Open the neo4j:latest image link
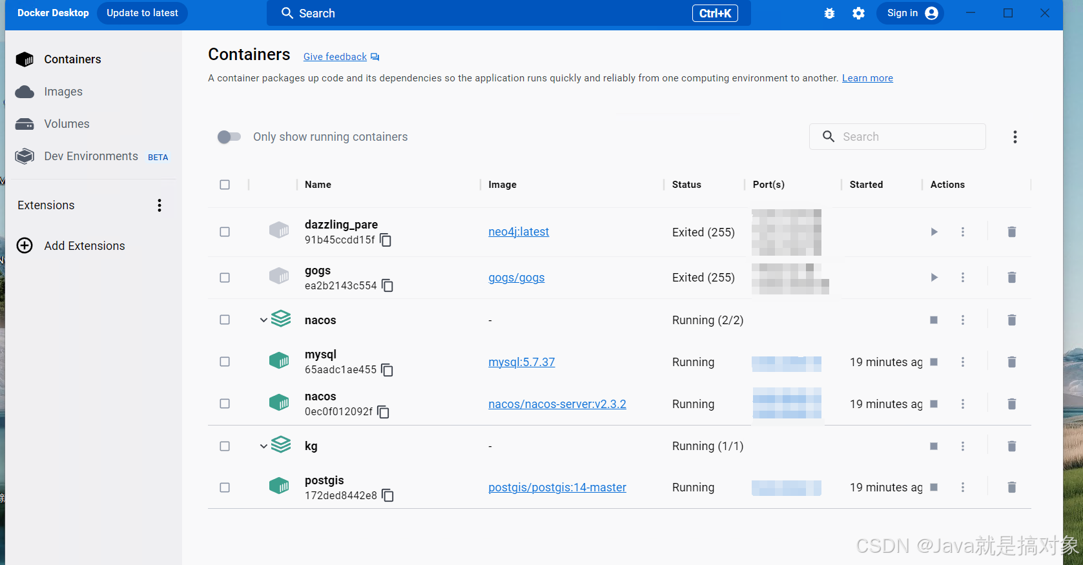Viewport: 1083px width, 565px height. pyautogui.click(x=519, y=232)
